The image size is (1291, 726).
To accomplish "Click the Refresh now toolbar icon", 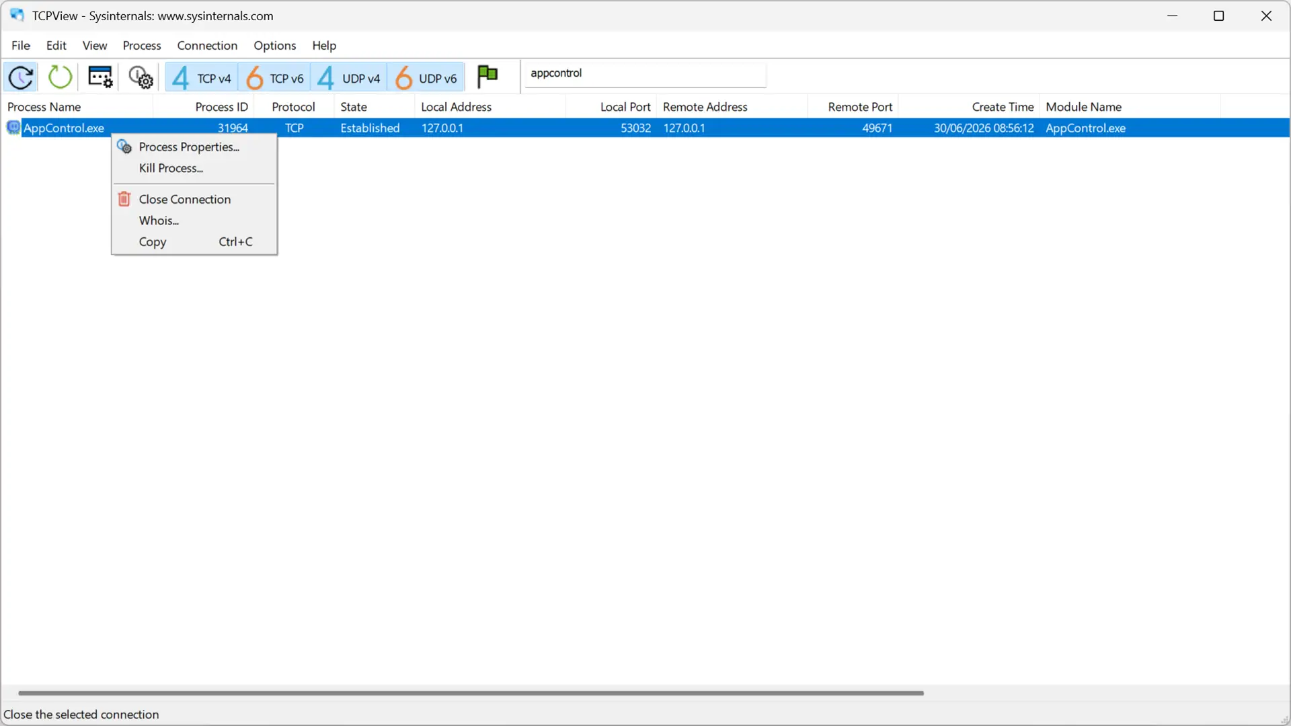I will pyautogui.click(x=21, y=77).
